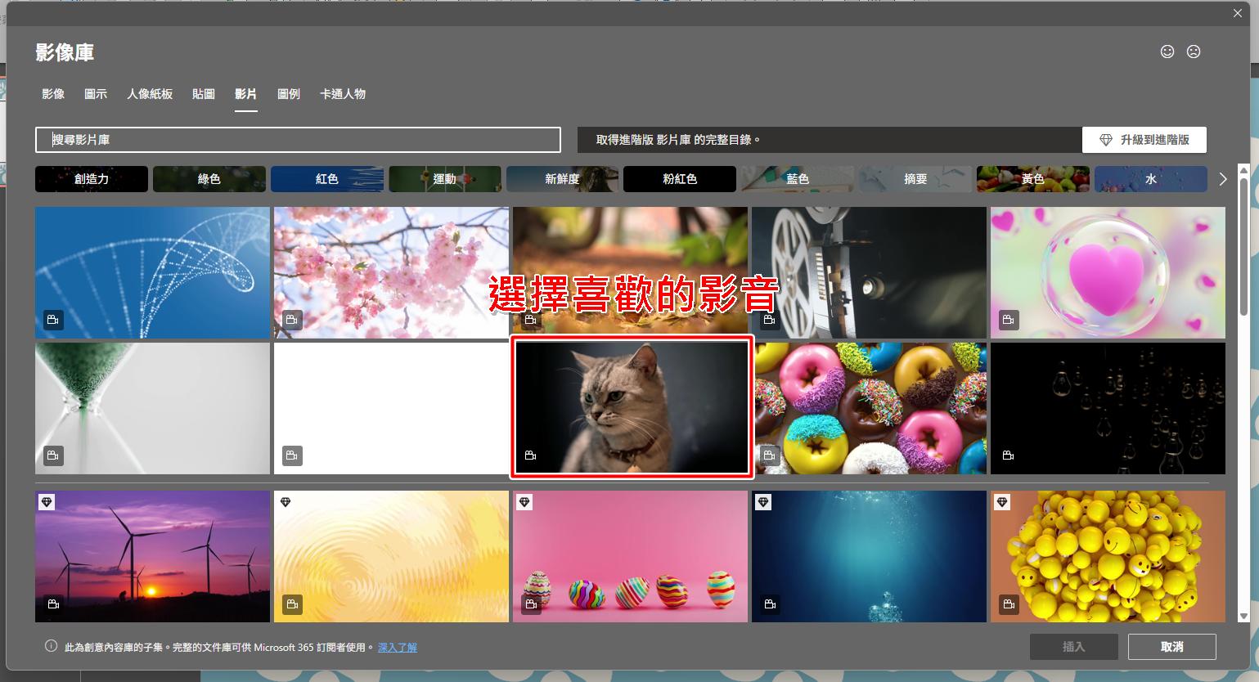The width and height of the screenshot is (1259, 682).
Task: Filter by the 黃色 category
Action: (x=1033, y=179)
